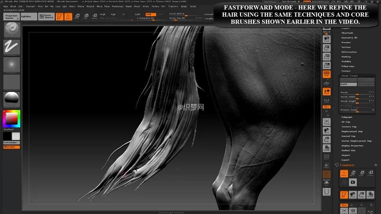Open LightBox browser
This screenshot has width=381, height=214.
[29, 17]
